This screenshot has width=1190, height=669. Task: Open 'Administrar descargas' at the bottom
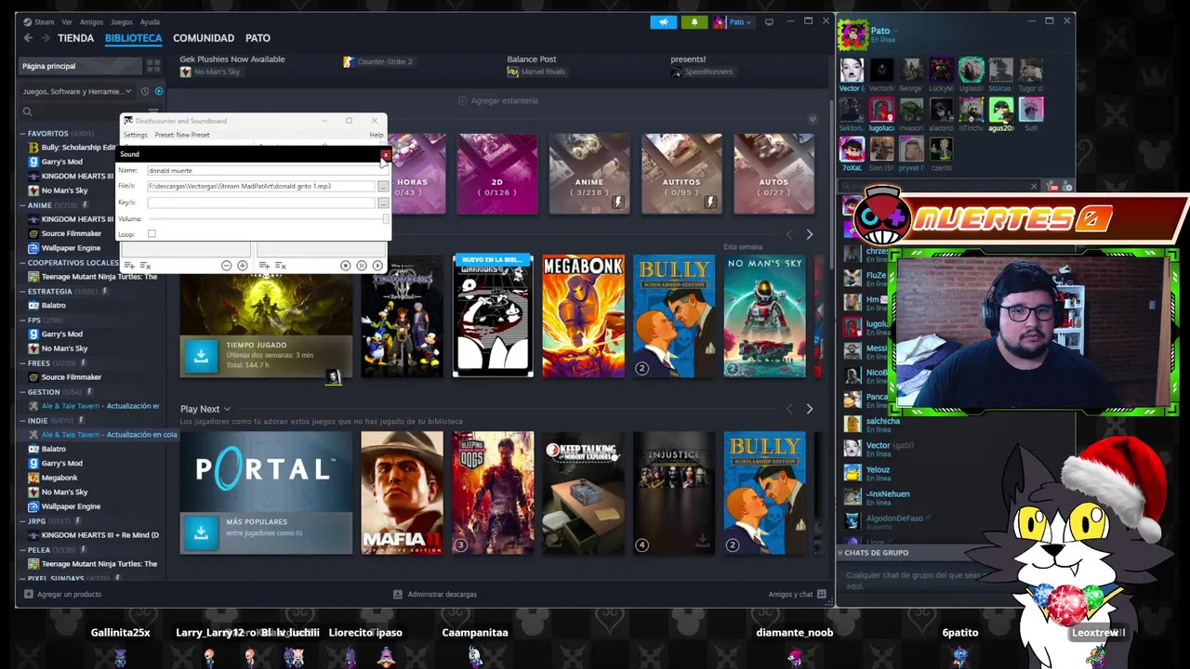click(x=435, y=594)
